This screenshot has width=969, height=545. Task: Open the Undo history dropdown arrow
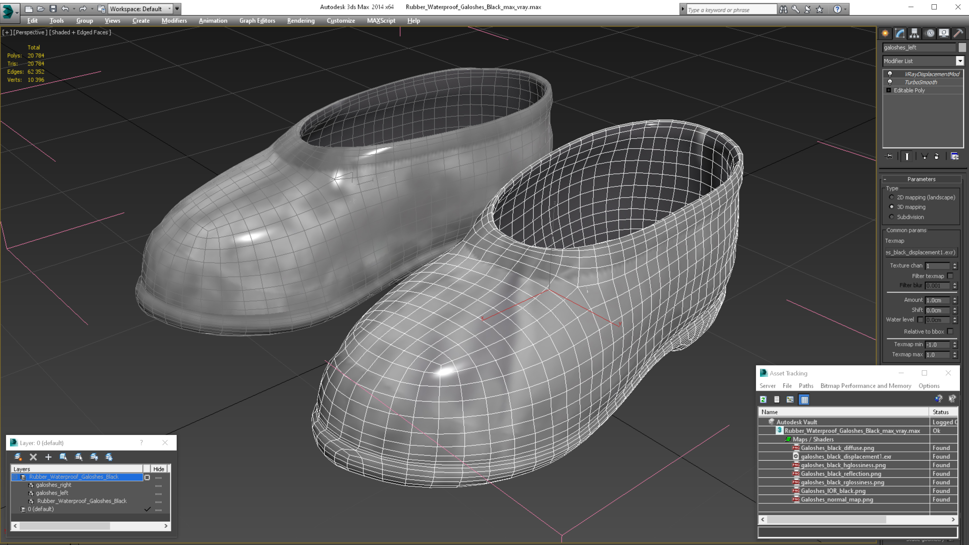(74, 9)
